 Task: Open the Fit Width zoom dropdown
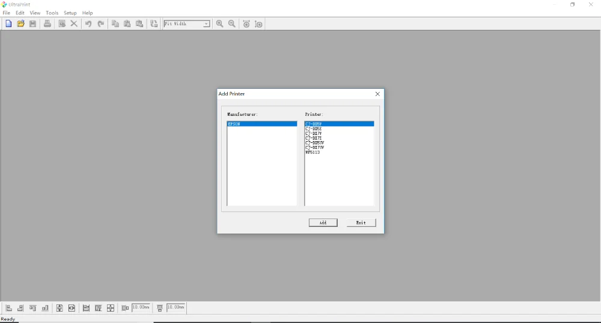click(x=206, y=24)
